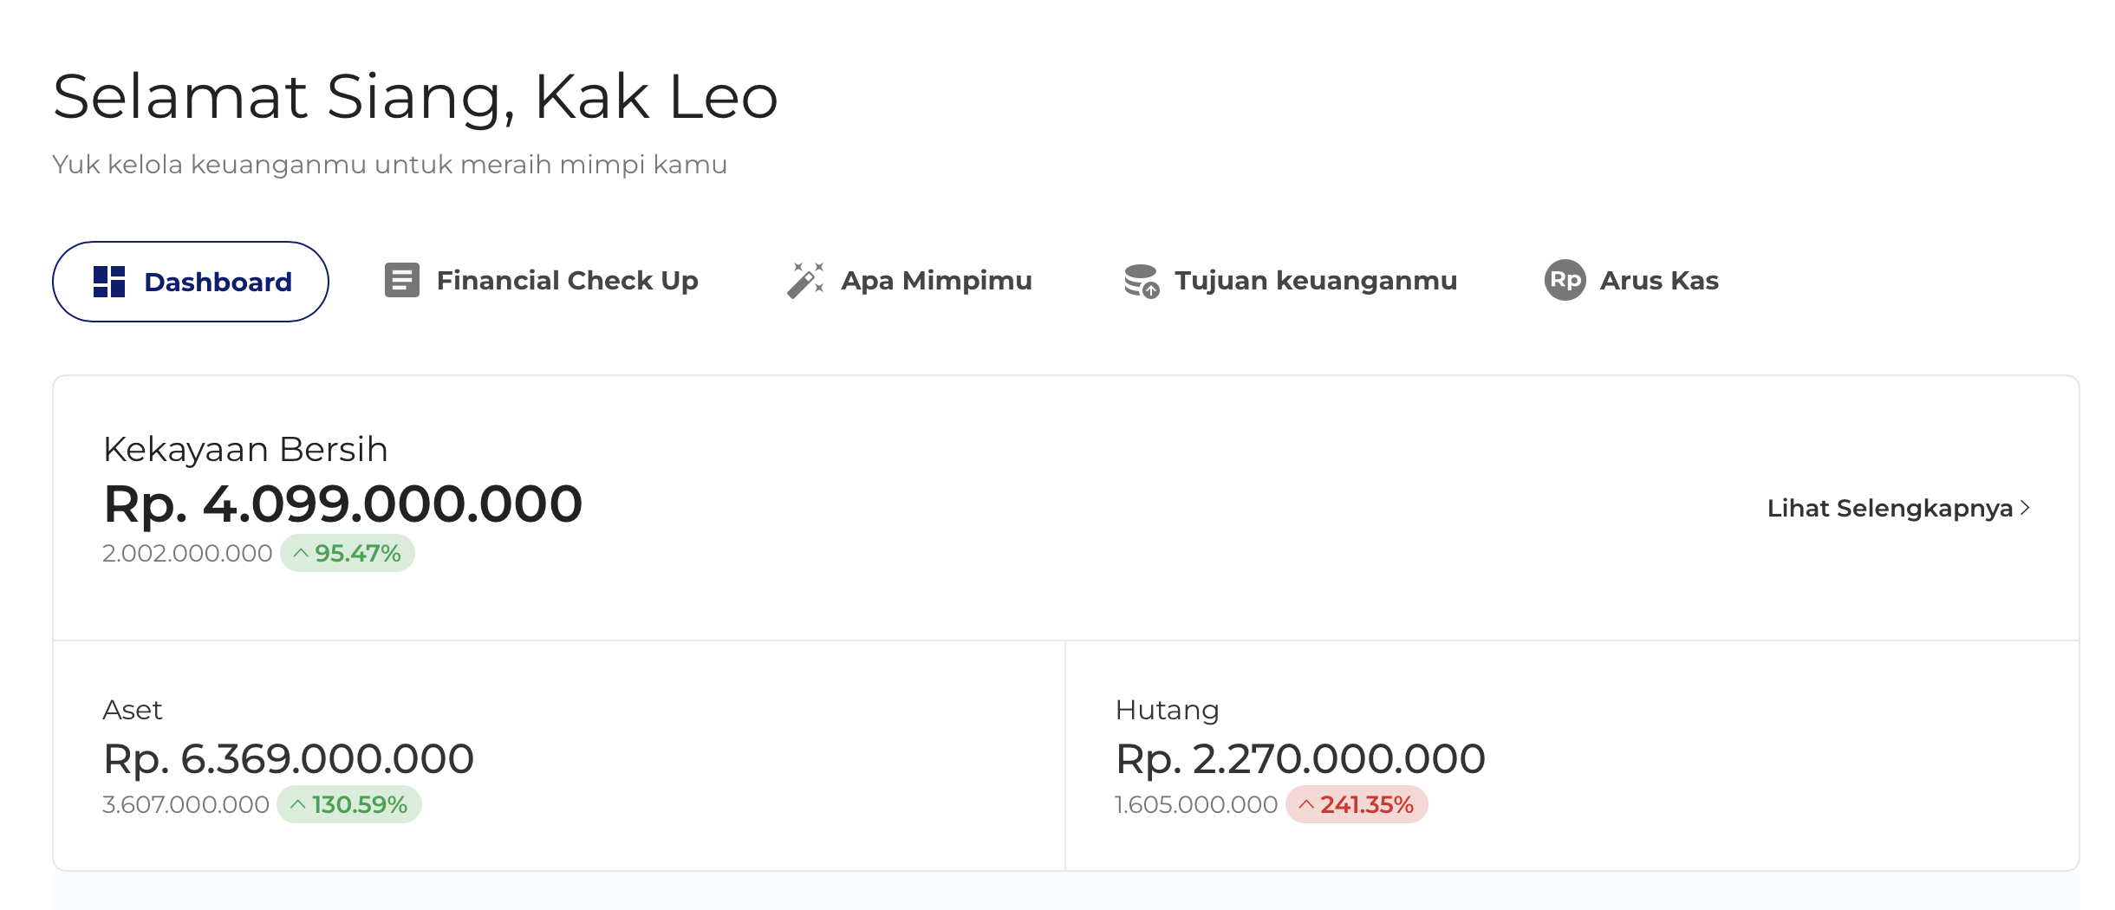
Task: Click the Kekayaan Bersih amount Rp. 4.099.000.000
Action: pyautogui.click(x=342, y=504)
